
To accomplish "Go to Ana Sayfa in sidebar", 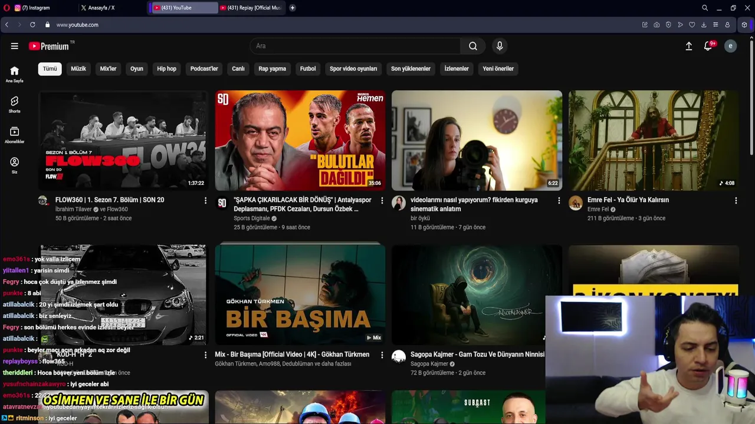I will (x=14, y=74).
